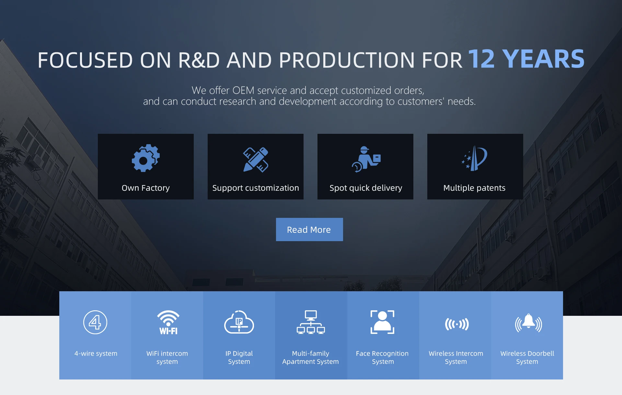This screenshot has height=395, width=622.
Task: Click the wireless signal waves icon
Action: 456,324
